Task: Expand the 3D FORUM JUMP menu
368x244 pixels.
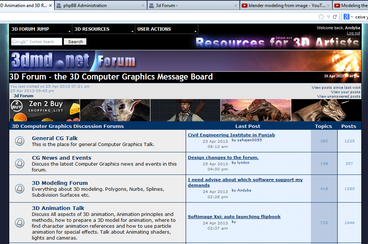Action: pyautogui.click(x=41, y=29)
